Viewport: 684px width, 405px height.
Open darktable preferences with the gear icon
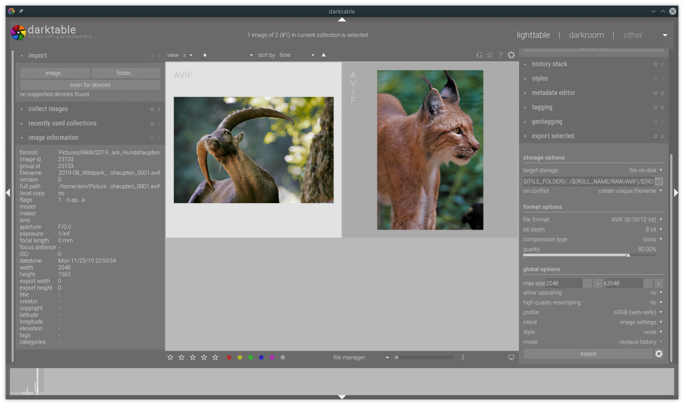pos(511,55)
